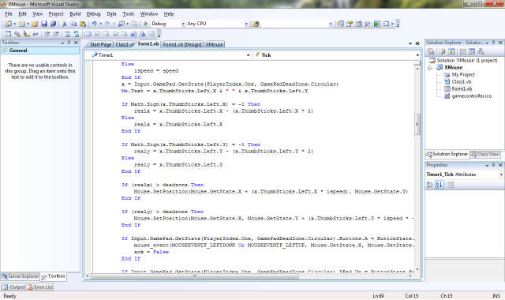
Task: Click the code editor vertical scrollbar thumb
Action: click(x=417, y=124)
